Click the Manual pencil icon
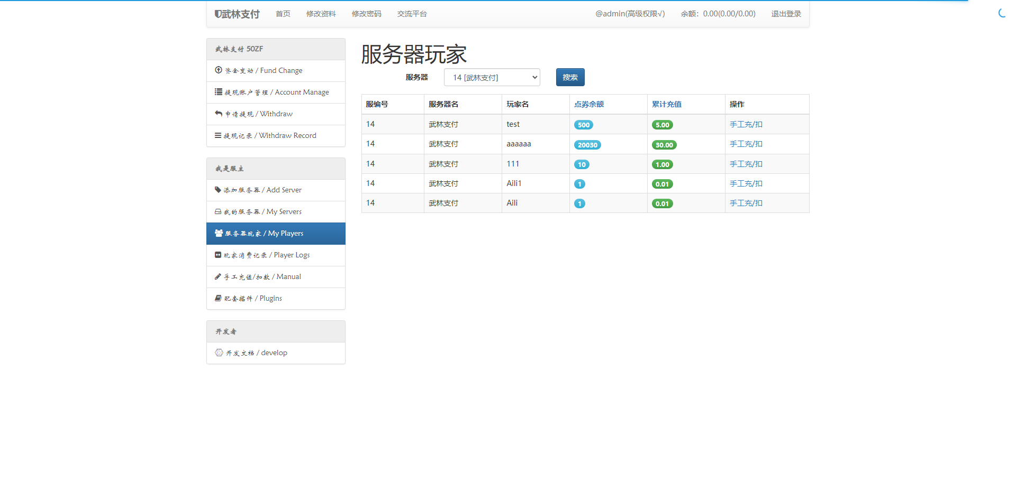Screen dimensions: 1016x491 [x=218, y=276]
